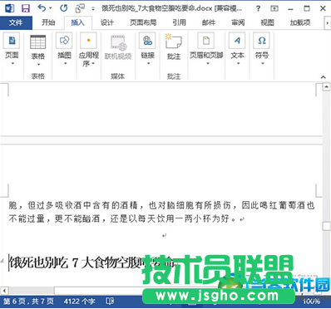Collapse the ribbon with the chevron

coord(324,77)
